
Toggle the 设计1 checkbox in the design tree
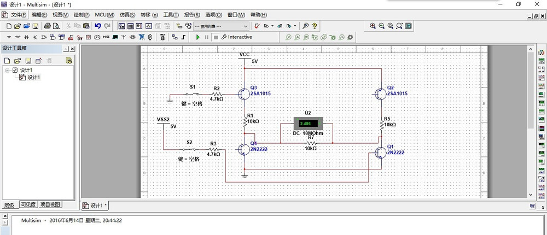point(15,70)
